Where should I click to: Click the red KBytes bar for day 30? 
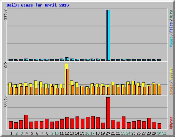tap(159, 126)
